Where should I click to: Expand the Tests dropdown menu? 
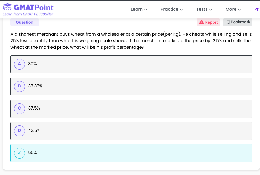pos(204,9)
